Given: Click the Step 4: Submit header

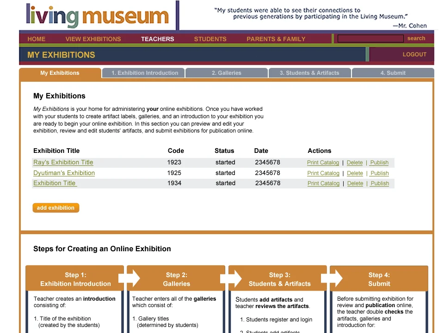Looking at the screenshot, I should point(379,279).
